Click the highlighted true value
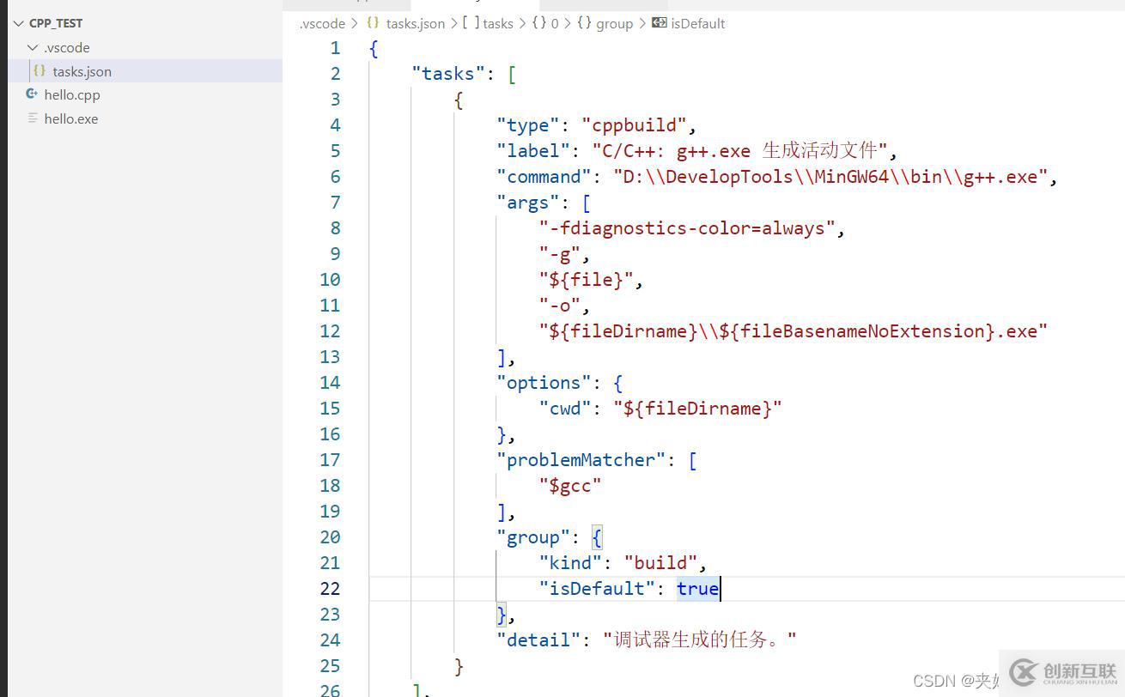1125x697 pixels. click(x=697, y=589)
